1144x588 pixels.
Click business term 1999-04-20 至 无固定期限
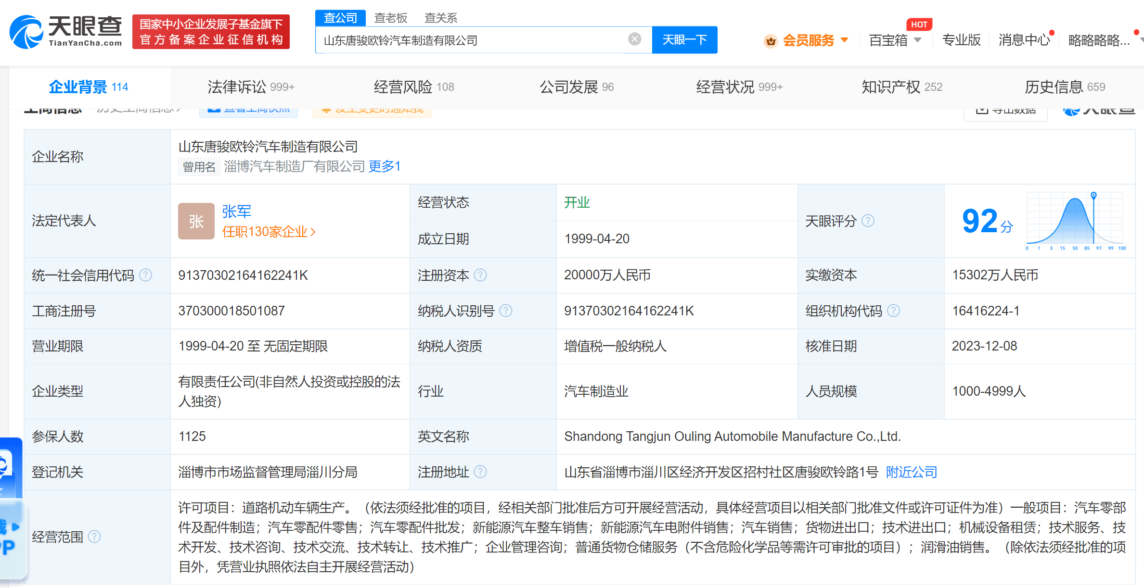point(253,346)
